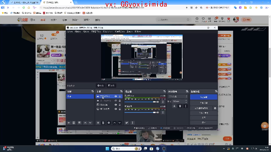Toggle visibility of selected first source
The image size is (271, 152).
[116, 96]
